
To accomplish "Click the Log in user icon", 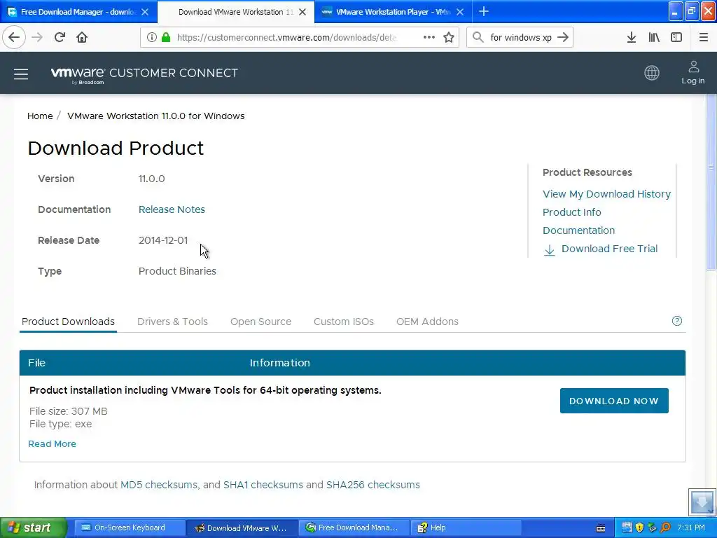I will (x=692, y=72).
